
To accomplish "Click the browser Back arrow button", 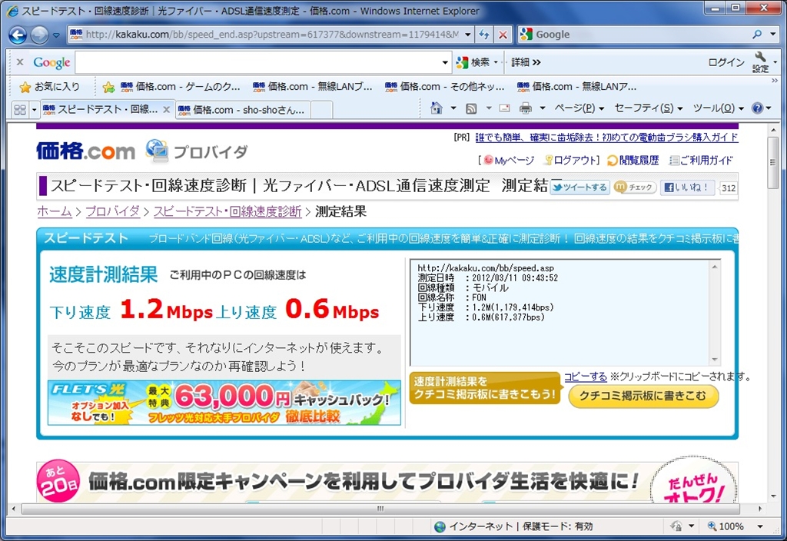I will pos(18,35).
